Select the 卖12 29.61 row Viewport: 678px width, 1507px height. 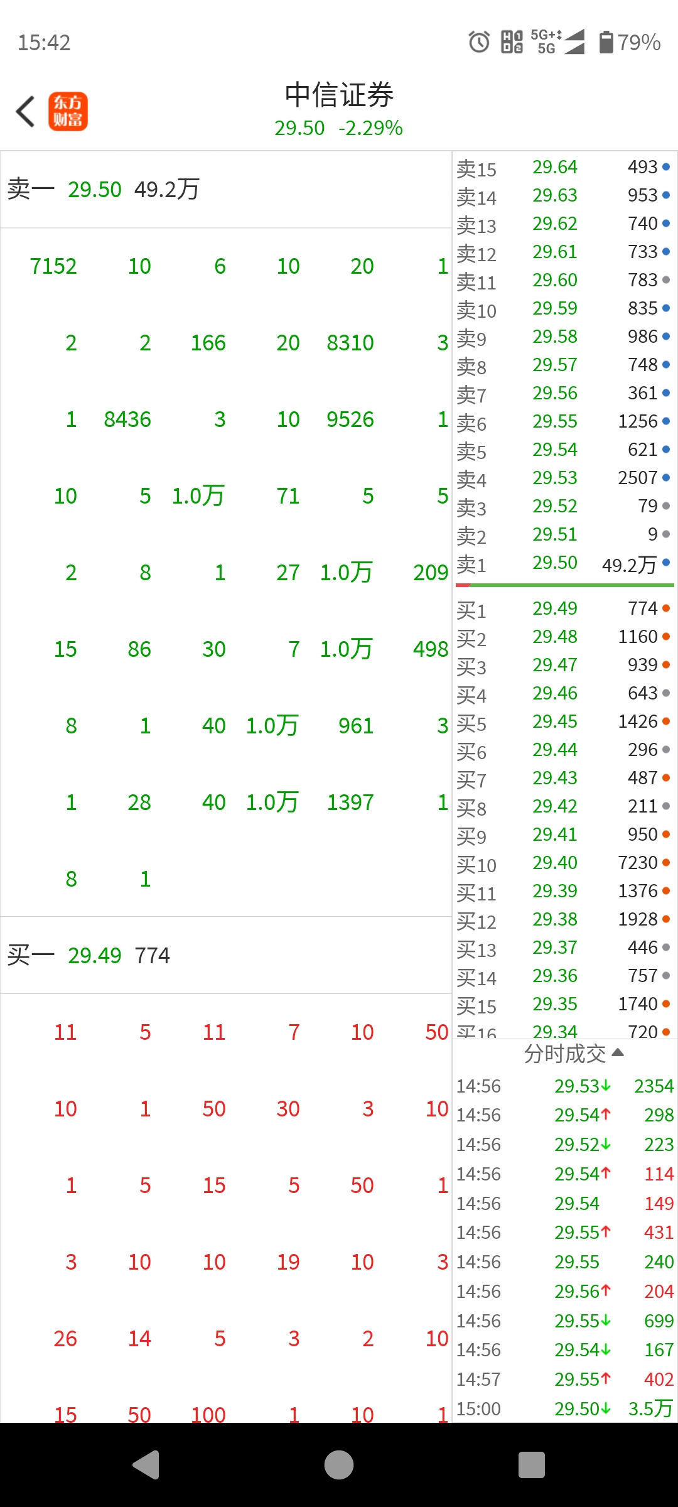pyautogui.click(x=564, y=252)
